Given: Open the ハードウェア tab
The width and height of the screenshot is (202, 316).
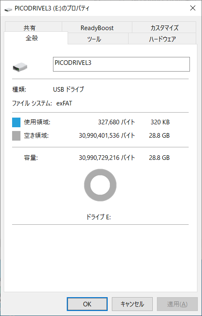Looking at the screenshot, I should click(162, 39).
